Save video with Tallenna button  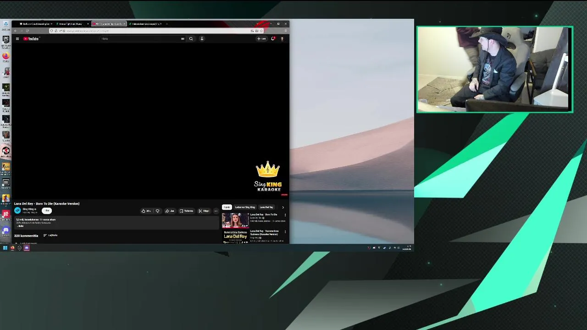[x=186, y=211]
